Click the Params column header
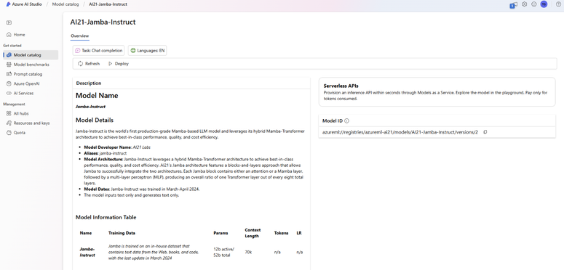The image size is (564, 270). (221, 233)
